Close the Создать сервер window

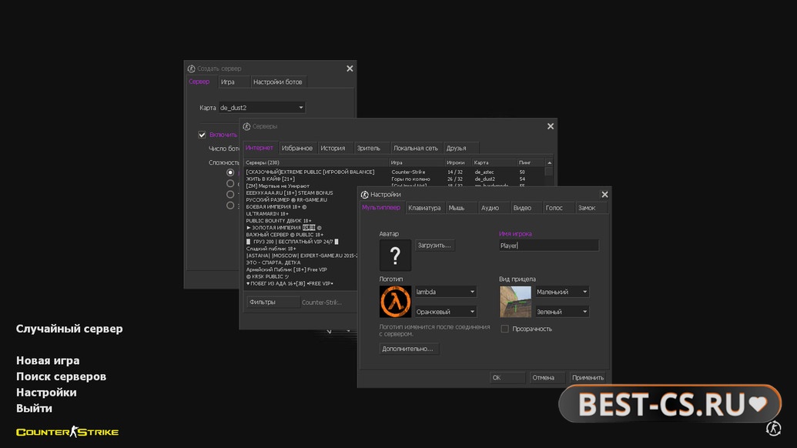click(350, 69)
